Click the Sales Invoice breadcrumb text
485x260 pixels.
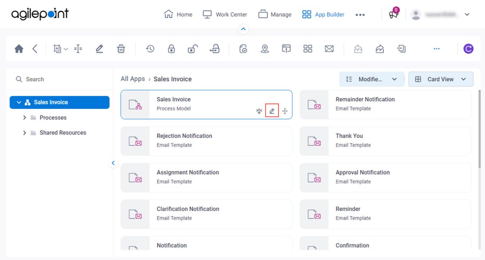173,79
